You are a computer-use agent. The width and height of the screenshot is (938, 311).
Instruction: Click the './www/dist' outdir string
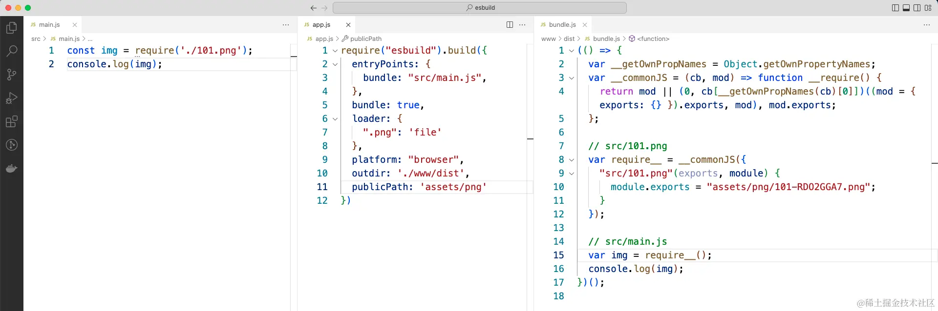[431, 173]
